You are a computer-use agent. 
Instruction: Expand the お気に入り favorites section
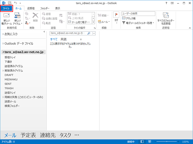tap(3, 34)
